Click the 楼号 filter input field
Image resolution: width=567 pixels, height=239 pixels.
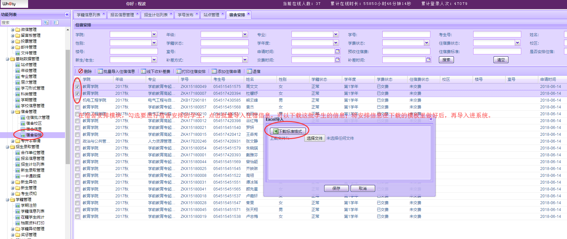(x=134, y=51)
